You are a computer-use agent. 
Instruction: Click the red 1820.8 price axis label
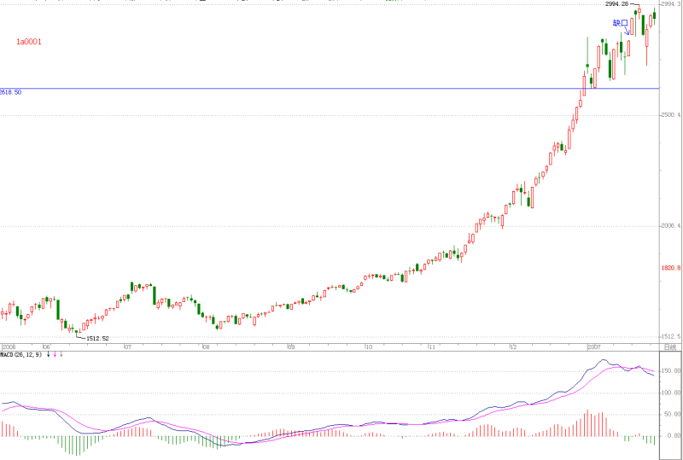[x=671, y=268]
